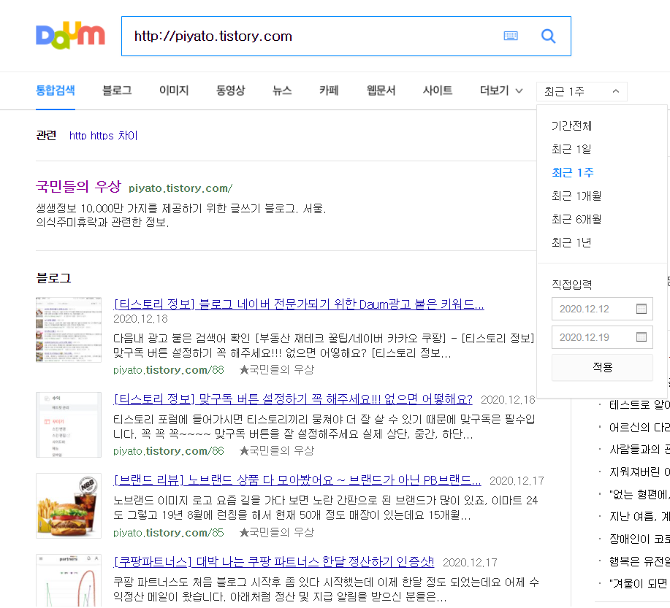Image resolution: width=670 pixels, height=608 pixels.
Task: Open calendar for end date 2020.12.19
Action: pos(642,337)
